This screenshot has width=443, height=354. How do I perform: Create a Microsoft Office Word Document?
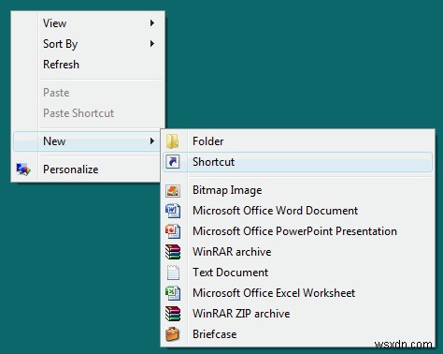click(298, 211)
